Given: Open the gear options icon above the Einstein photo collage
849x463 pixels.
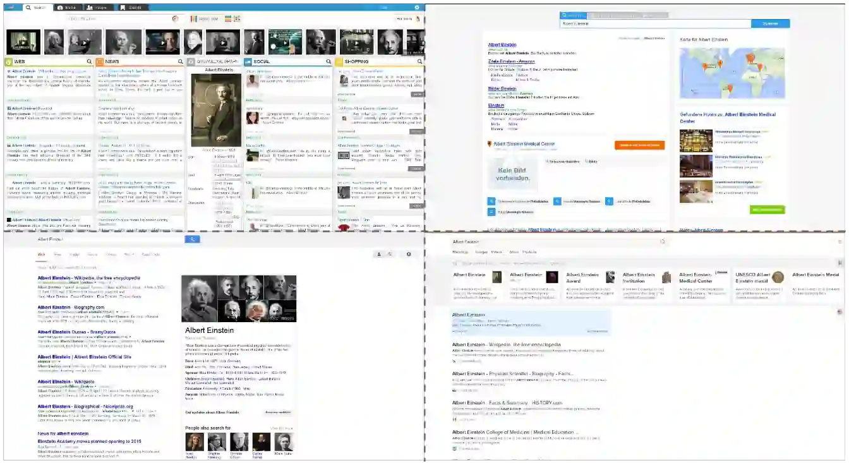Looking at the screenshot, I should click(409, 254).
